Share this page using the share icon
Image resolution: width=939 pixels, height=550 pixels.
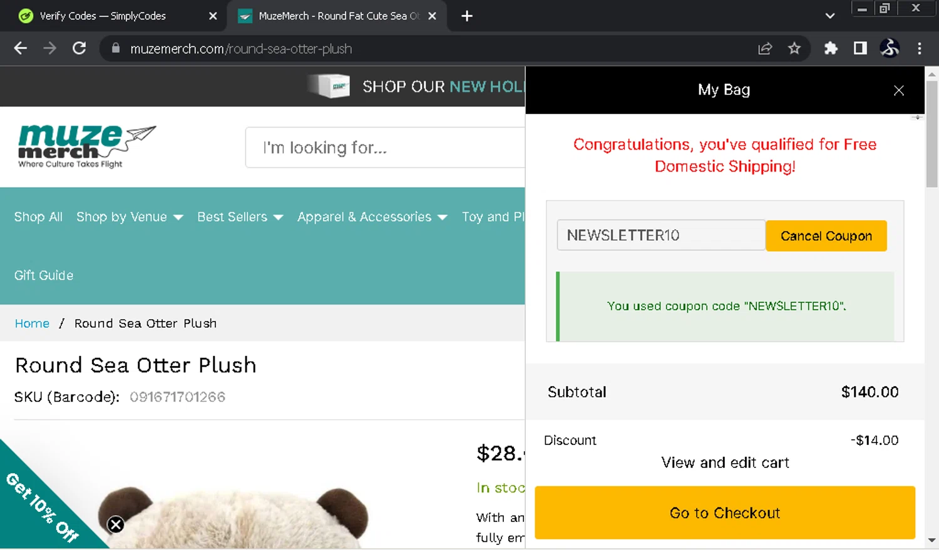coord(765,48)
